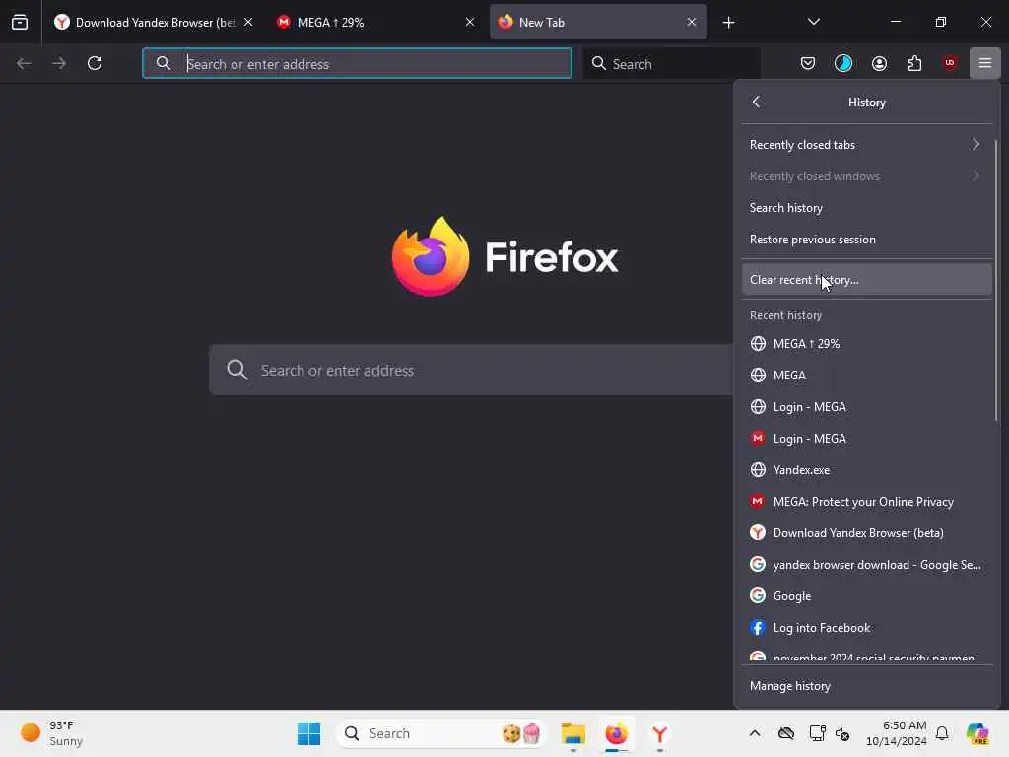Screen dimensions: 1009x757
Task: Select the New Tab tab
Action: pyautogui.click(x=598, y=22)
